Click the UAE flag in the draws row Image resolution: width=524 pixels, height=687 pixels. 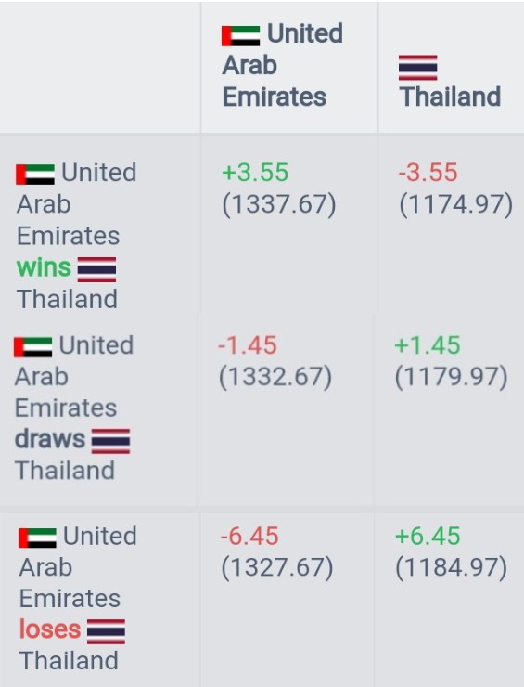(x=33, y=347)
